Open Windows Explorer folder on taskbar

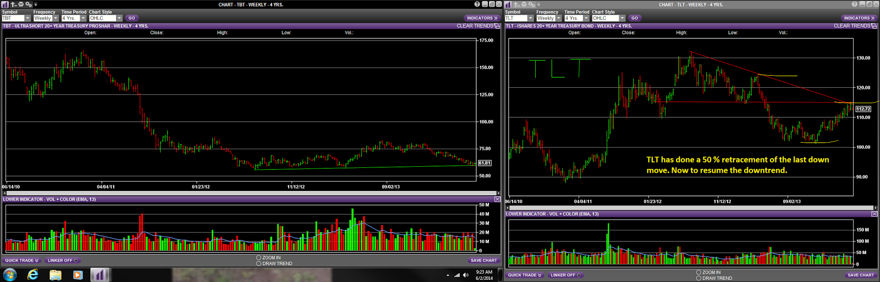tap(56, 275)
